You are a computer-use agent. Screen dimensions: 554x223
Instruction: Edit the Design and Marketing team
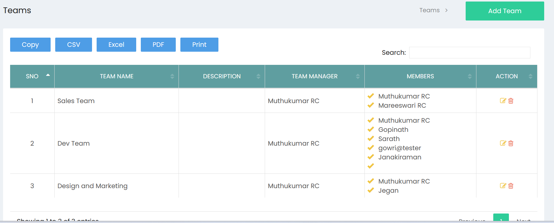click(x=503, y=186)
